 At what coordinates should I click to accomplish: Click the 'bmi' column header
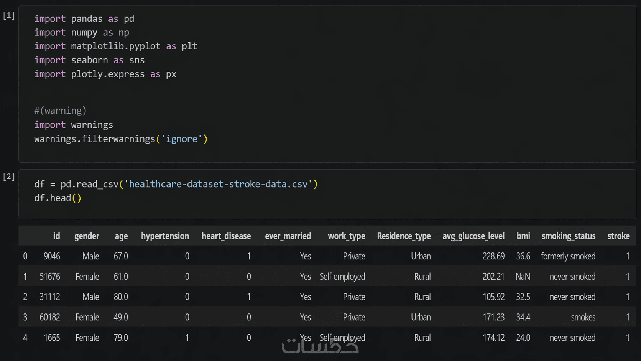pyautogui.click(x=523, y=236)
